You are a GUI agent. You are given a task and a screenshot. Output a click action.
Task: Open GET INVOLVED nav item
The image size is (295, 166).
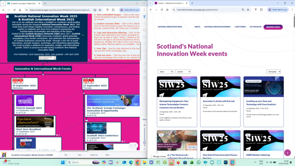tap(255, 27)
